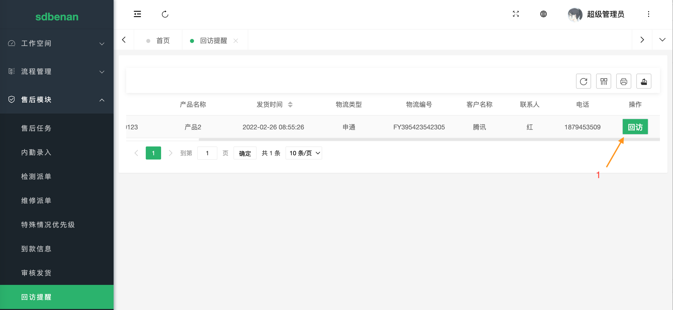Open the vertical three-dot more menu
This screenshot has width=673, height=310.
point(648,14)
